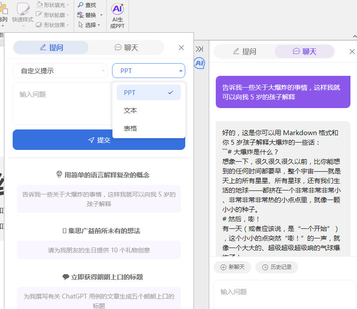
Task: Open the 自定义提示 dropdown
Action: (x=60, y=71)
